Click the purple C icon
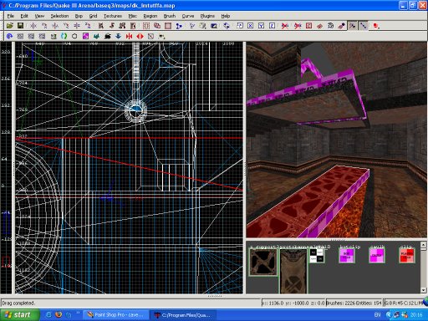The image size is (428, 321). coord(85,36)
